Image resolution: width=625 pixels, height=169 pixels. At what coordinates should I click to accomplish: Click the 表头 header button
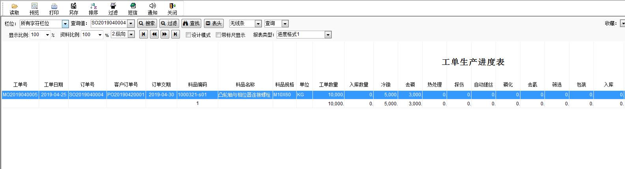214,24
